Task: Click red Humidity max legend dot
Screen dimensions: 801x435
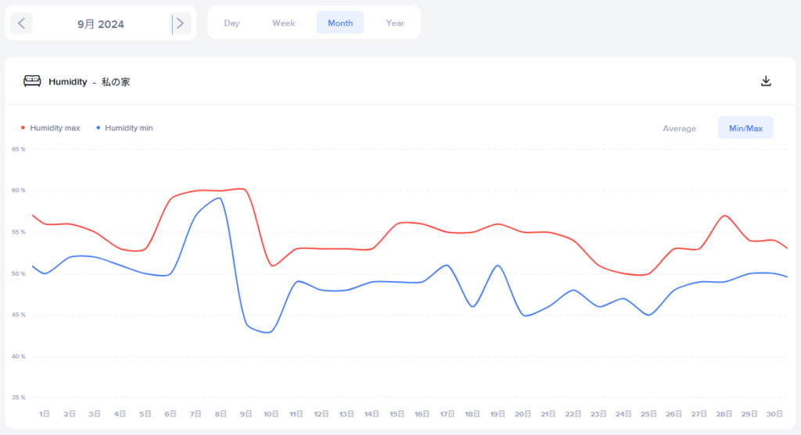Action: tap(23, 128)
